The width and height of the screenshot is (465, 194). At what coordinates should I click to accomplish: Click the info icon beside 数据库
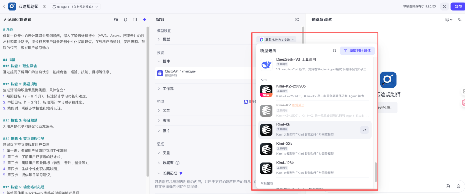pyautogui.click(x=177, y=163)
